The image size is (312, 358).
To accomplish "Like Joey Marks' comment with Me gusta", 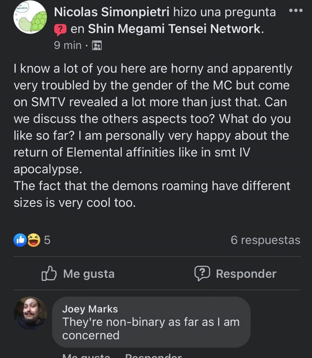I will click(86, 356).
